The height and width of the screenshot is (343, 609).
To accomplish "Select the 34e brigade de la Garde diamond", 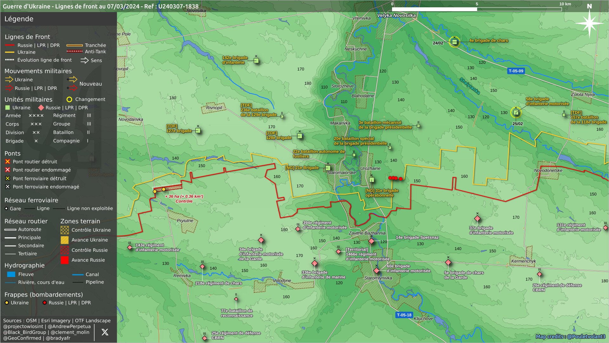I will 261,240.
